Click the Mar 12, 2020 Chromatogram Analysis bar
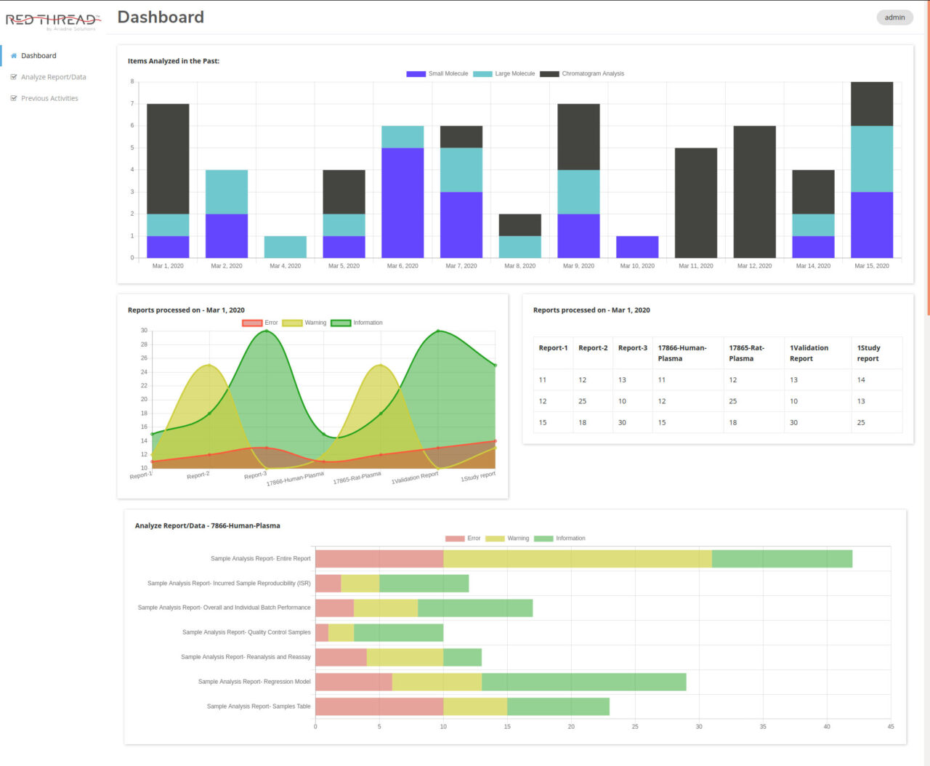930x766 pixels. [x=754, y=192]
